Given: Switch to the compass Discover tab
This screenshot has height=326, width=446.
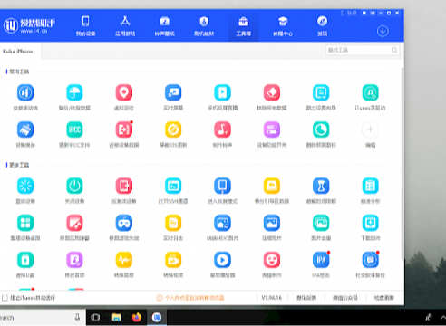Looking at the screenshot, I should [x=322, y=26].
